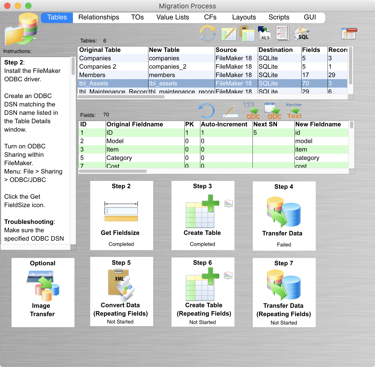Switch to the CFs tab
Screen dimensions: 375x367
click(210, 17)
